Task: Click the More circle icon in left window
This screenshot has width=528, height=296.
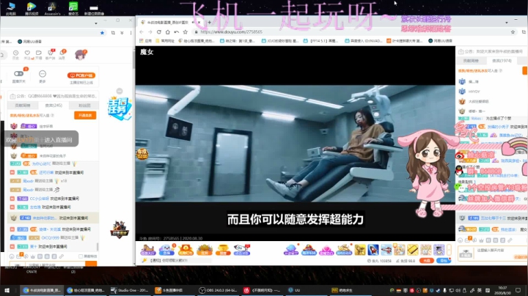Action: pyautogui.click(x=43, y=74)
